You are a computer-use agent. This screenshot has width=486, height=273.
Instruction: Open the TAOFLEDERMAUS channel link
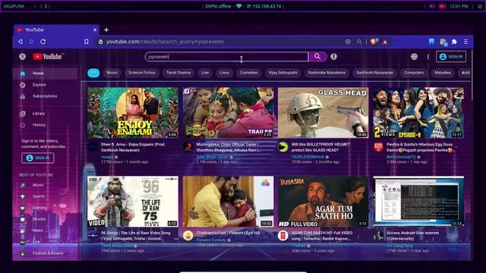coord(308,157)
